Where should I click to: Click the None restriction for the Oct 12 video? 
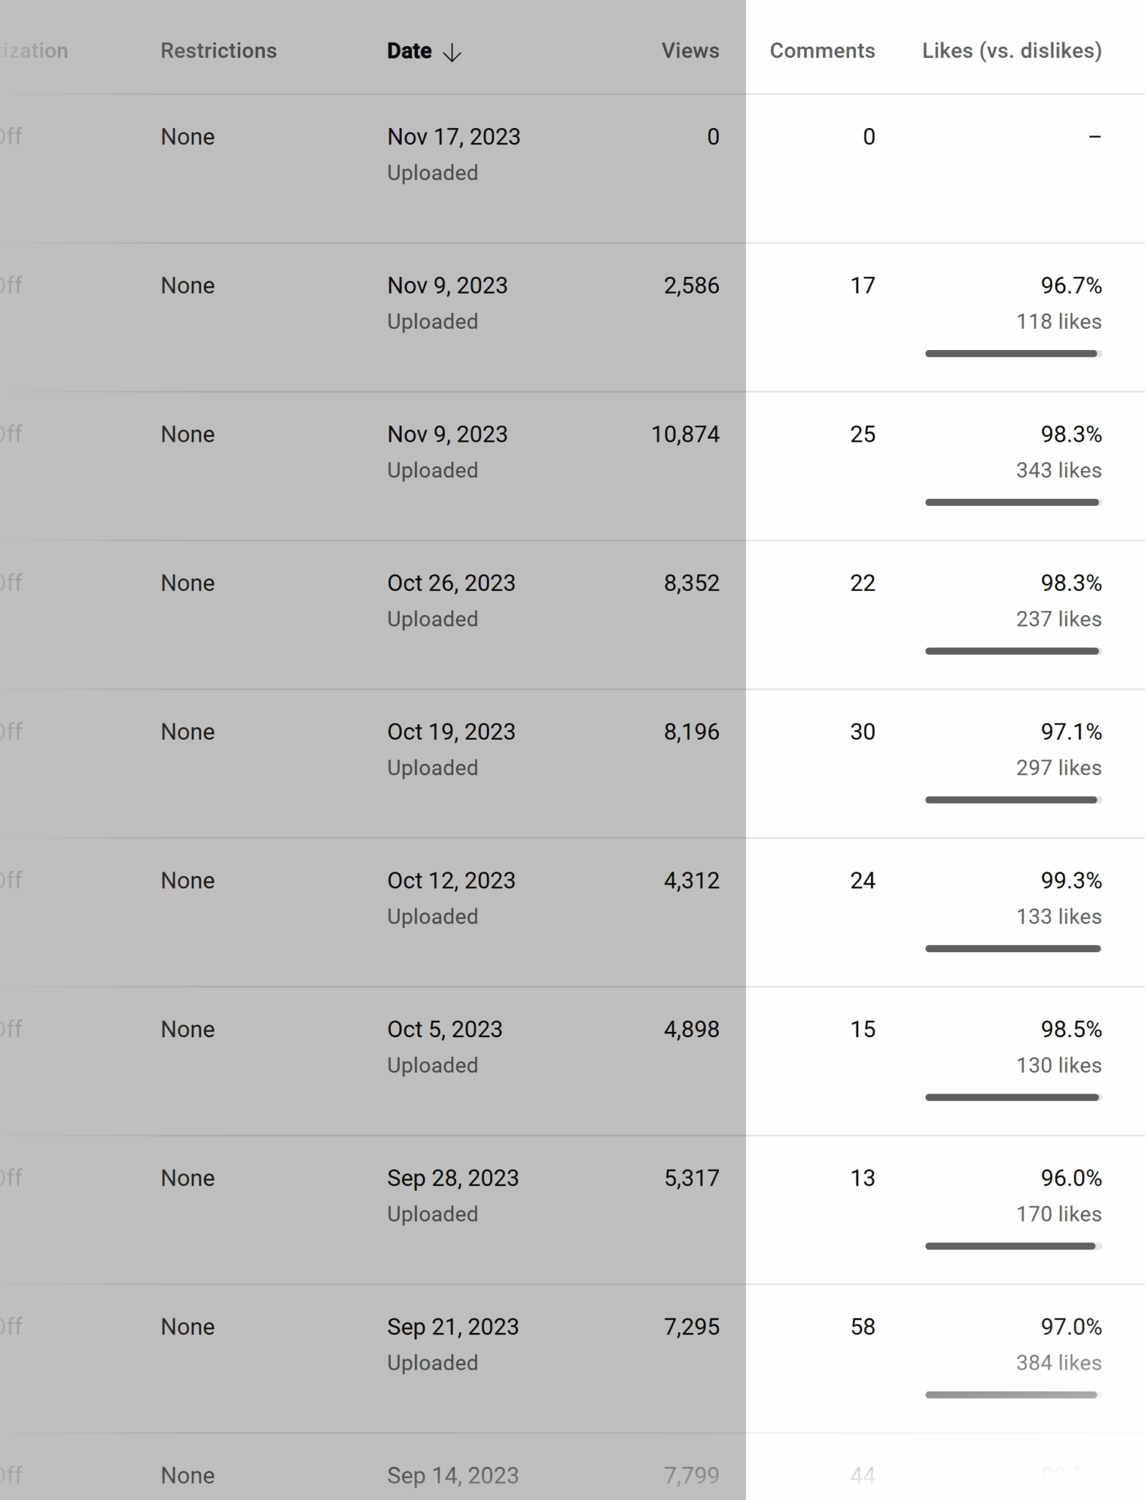point(187,880)
